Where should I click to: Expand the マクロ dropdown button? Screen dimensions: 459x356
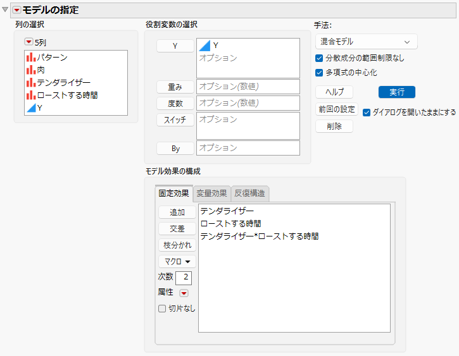click(177, 261)
